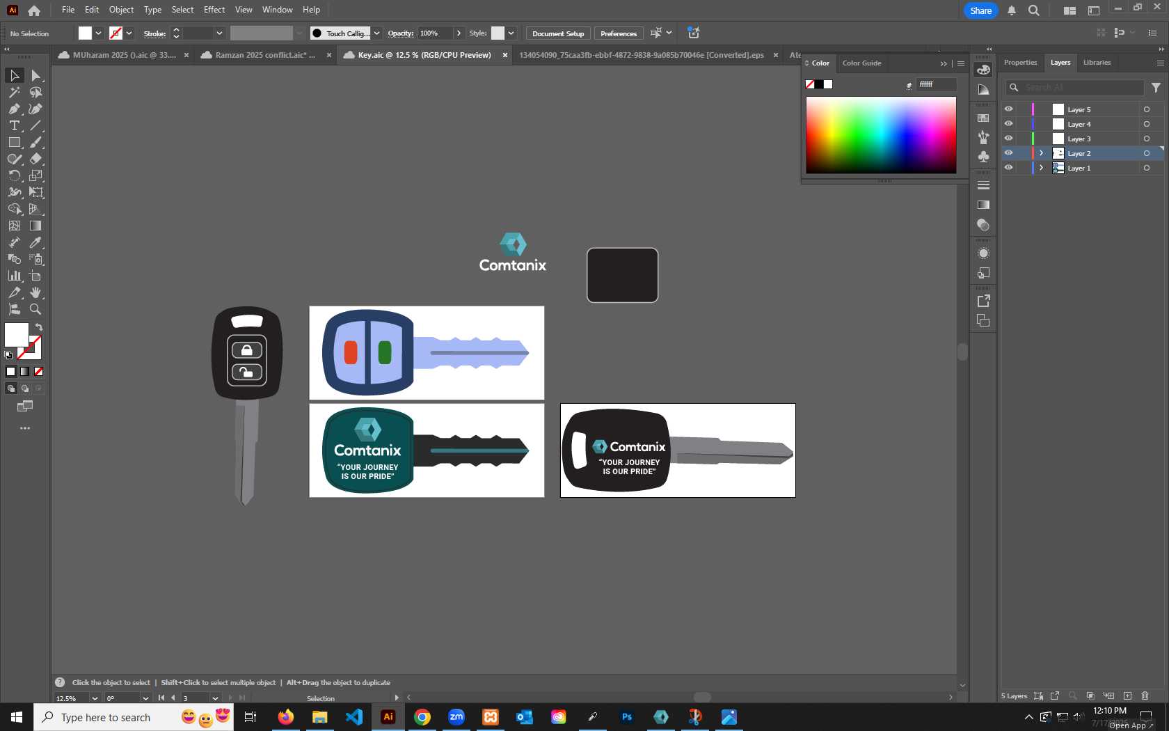Click the Document Setup button
The height and width of the screenshot is (731, 1169).
[558, 33]
